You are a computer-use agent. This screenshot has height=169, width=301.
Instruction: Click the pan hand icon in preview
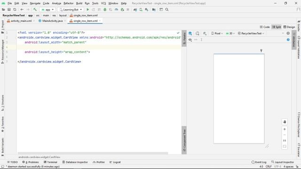coord(285,122)
